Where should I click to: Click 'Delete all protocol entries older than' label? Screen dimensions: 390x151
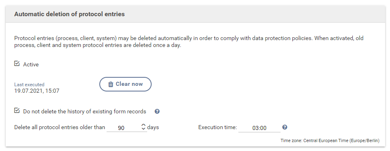click(x=60, y=128)
